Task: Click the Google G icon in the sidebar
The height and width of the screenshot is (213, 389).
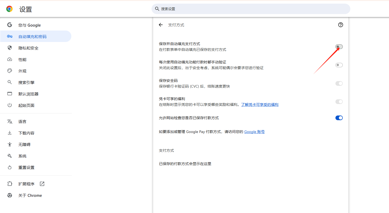Action: tap(10, 25)
